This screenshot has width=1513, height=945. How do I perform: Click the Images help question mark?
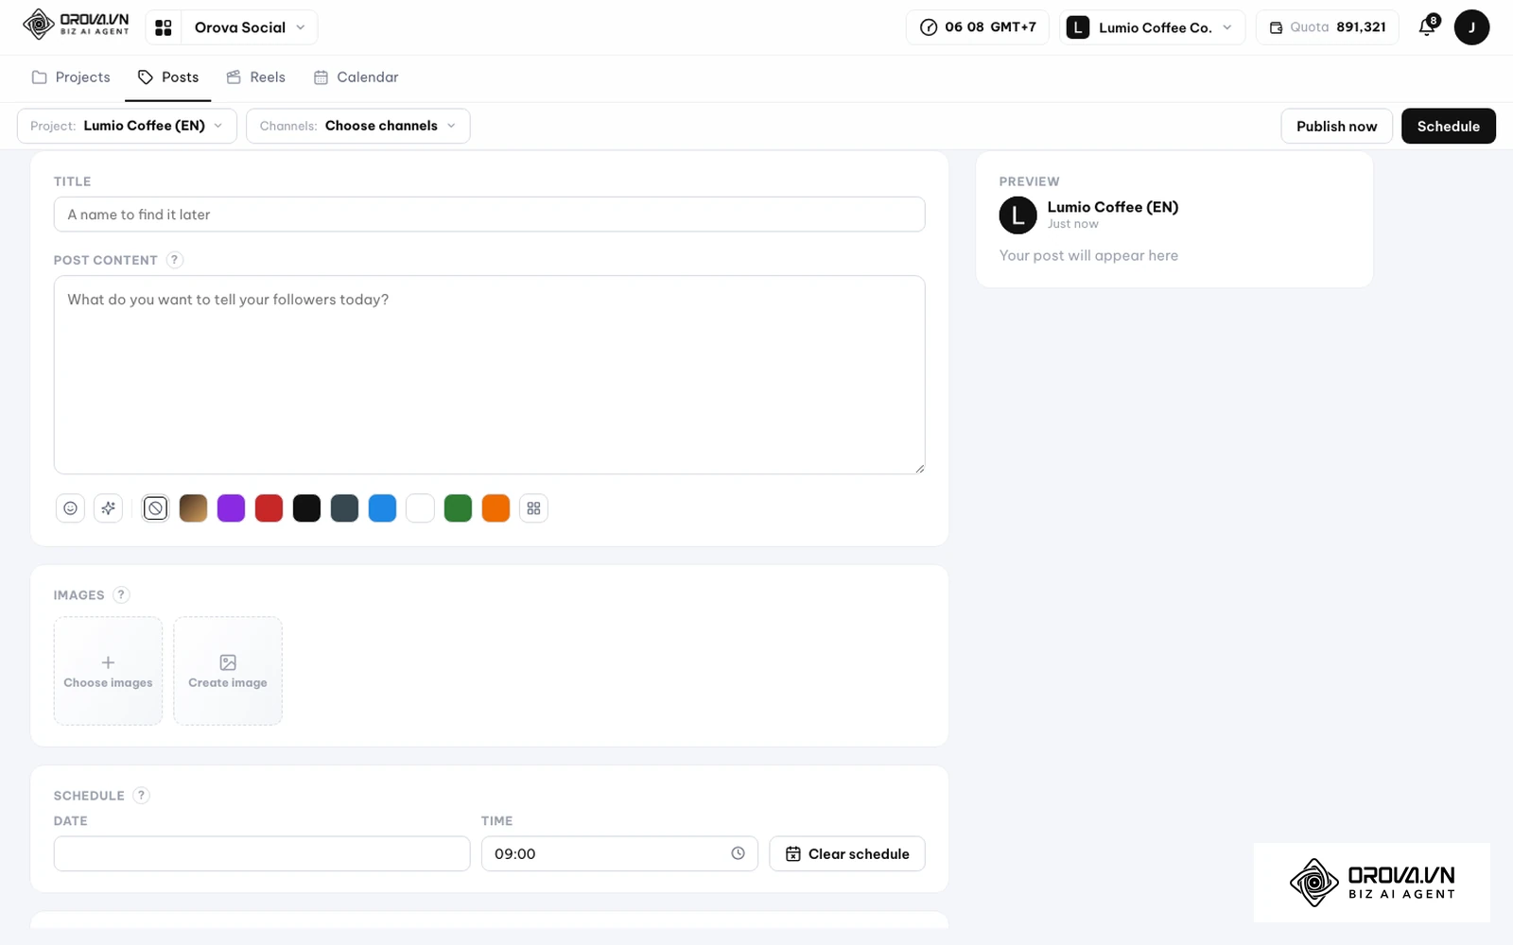click(x=121, y=594)
